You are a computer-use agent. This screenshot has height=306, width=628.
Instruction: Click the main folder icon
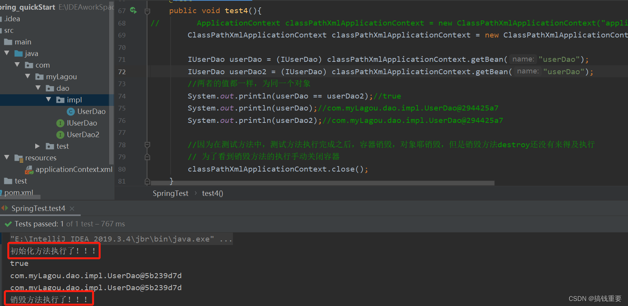point(8,42)
